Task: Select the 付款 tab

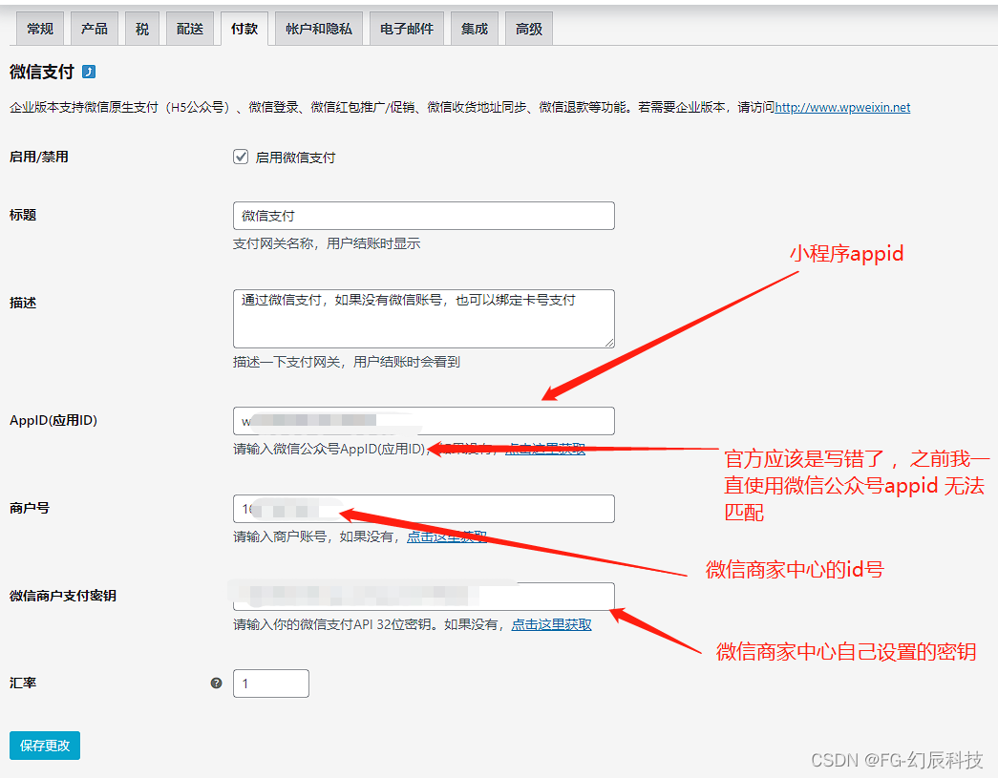Action: 244,29
